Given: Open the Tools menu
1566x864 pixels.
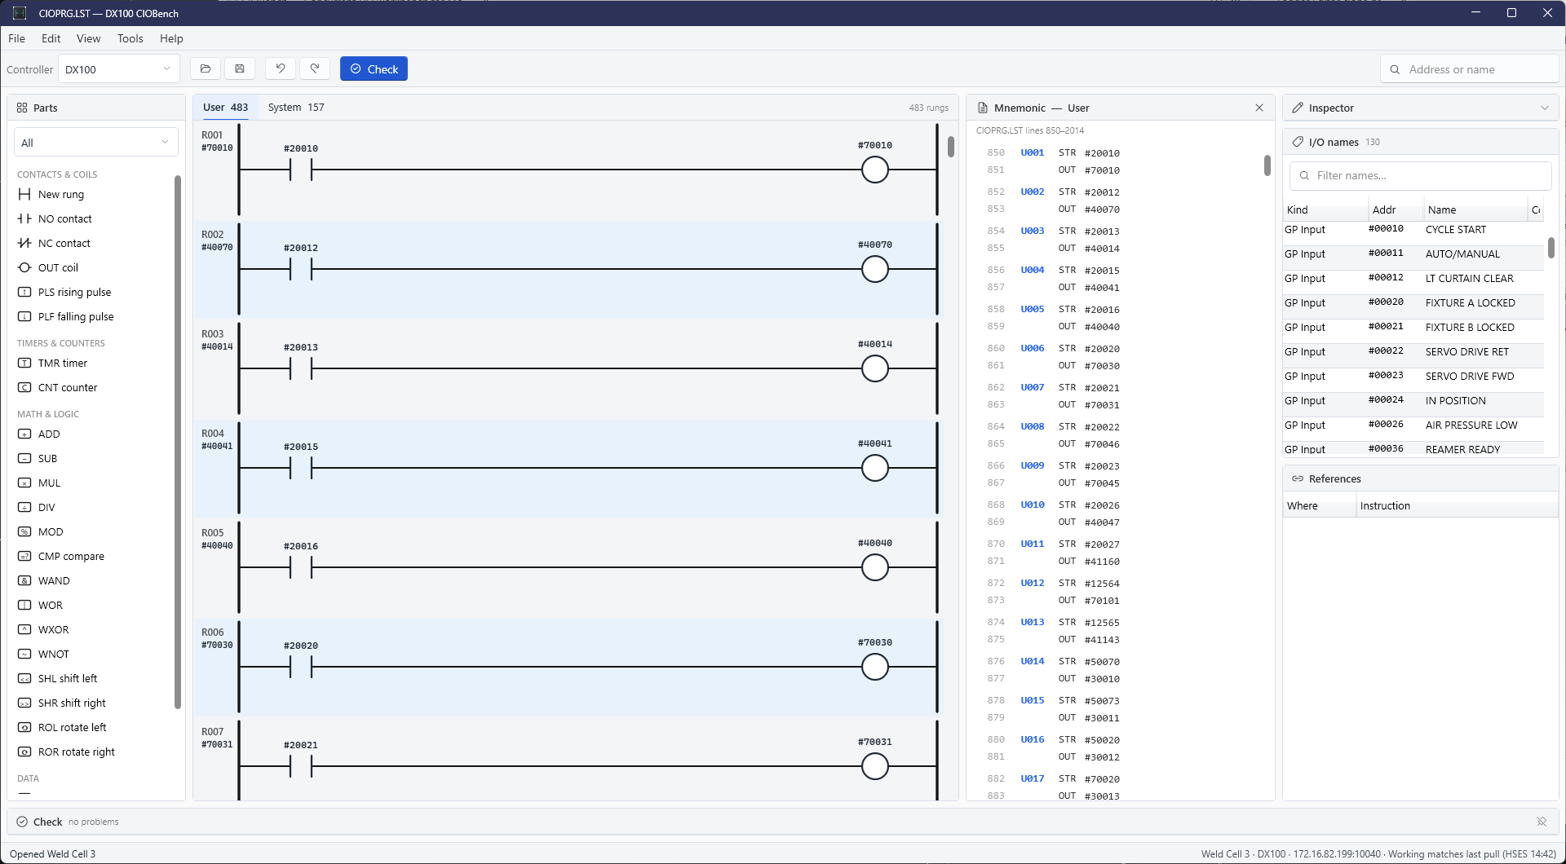Looking at the screenshot, I should pos(130,38).
